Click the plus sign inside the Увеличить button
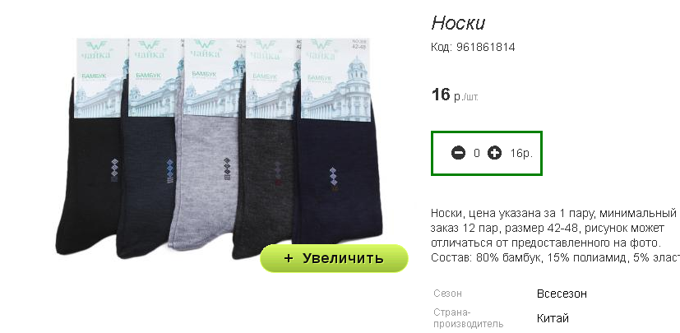 pyautogui.click(x=289, y=258)
